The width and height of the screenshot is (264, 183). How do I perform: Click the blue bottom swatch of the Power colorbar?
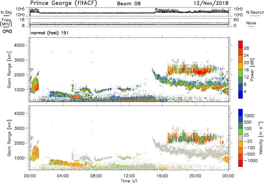[x=241, y=95]
